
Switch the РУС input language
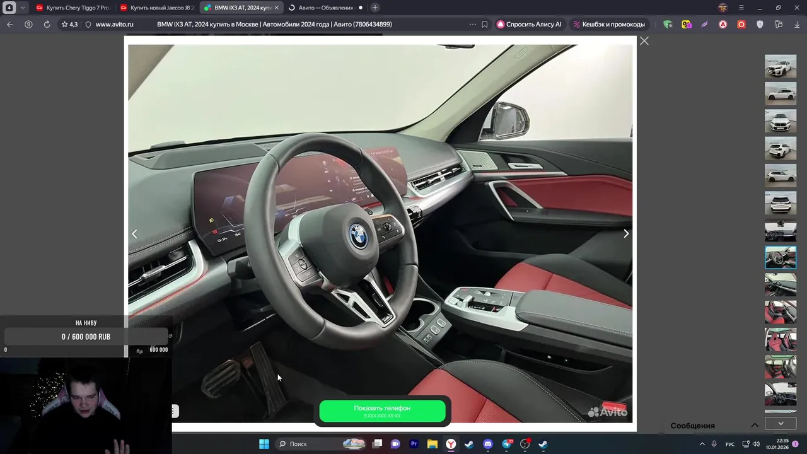click(x=730, y=444)
